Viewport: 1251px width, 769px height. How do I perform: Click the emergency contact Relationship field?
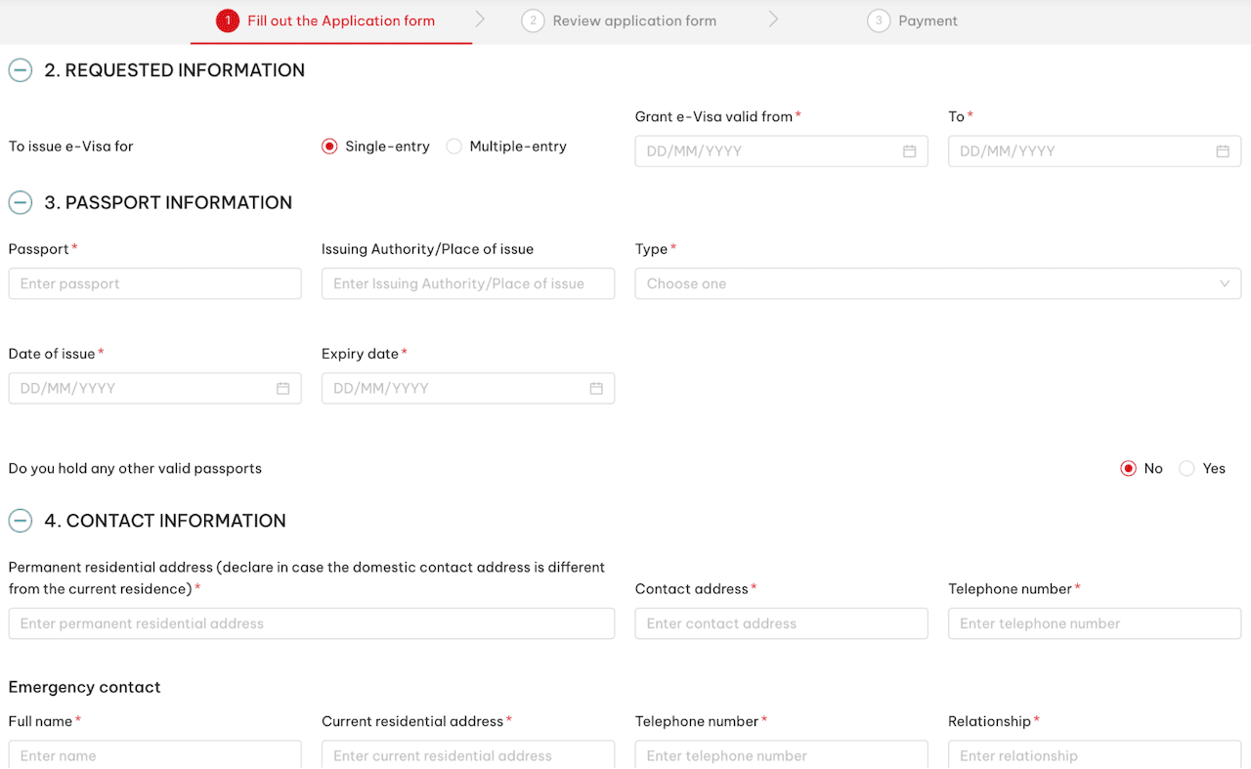point(1095,754)
